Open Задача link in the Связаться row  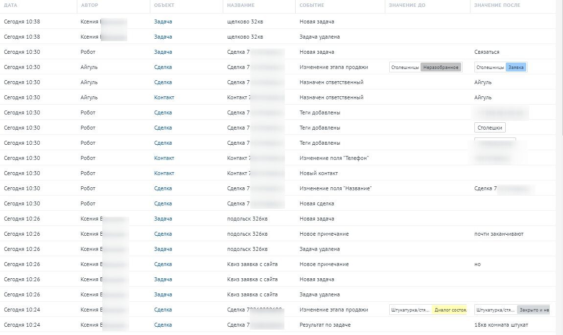163,52
